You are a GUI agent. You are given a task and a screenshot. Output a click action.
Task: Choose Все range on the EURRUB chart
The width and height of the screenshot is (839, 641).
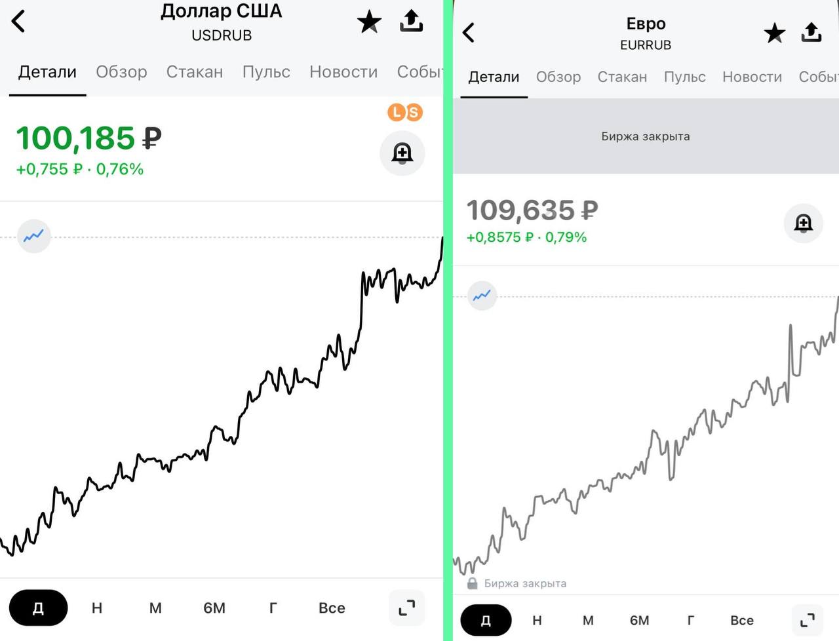pyautogui.click(x=742, y=620)
